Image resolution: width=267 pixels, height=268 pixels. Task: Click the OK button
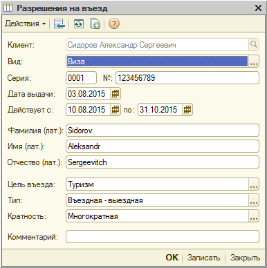coord(172,258)
